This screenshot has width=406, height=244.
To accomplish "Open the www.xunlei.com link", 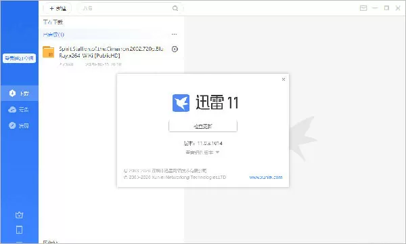I will [x=266, y=178].
